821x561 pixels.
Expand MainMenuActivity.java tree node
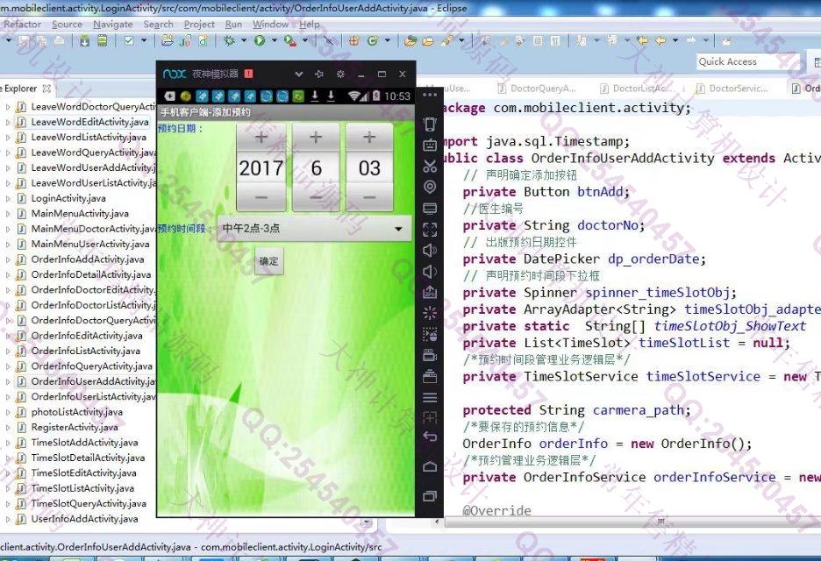pos(8,214)
